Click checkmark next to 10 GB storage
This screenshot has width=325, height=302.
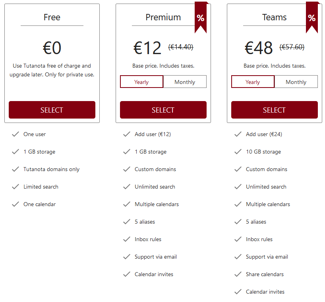click(x=238, y=152)
